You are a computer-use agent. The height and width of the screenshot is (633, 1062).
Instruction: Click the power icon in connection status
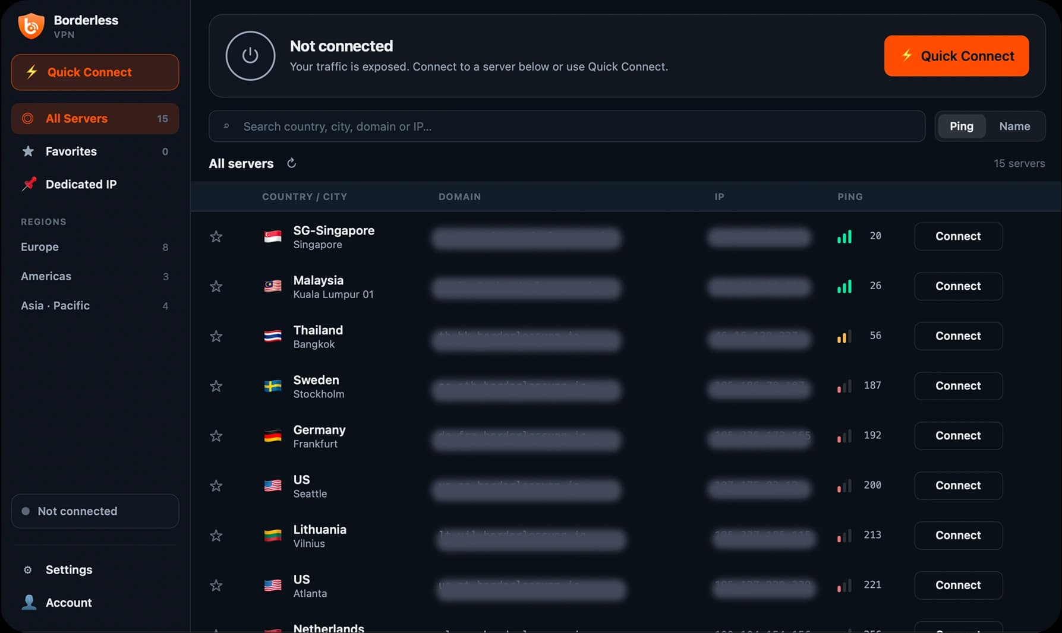coord(250,56)
